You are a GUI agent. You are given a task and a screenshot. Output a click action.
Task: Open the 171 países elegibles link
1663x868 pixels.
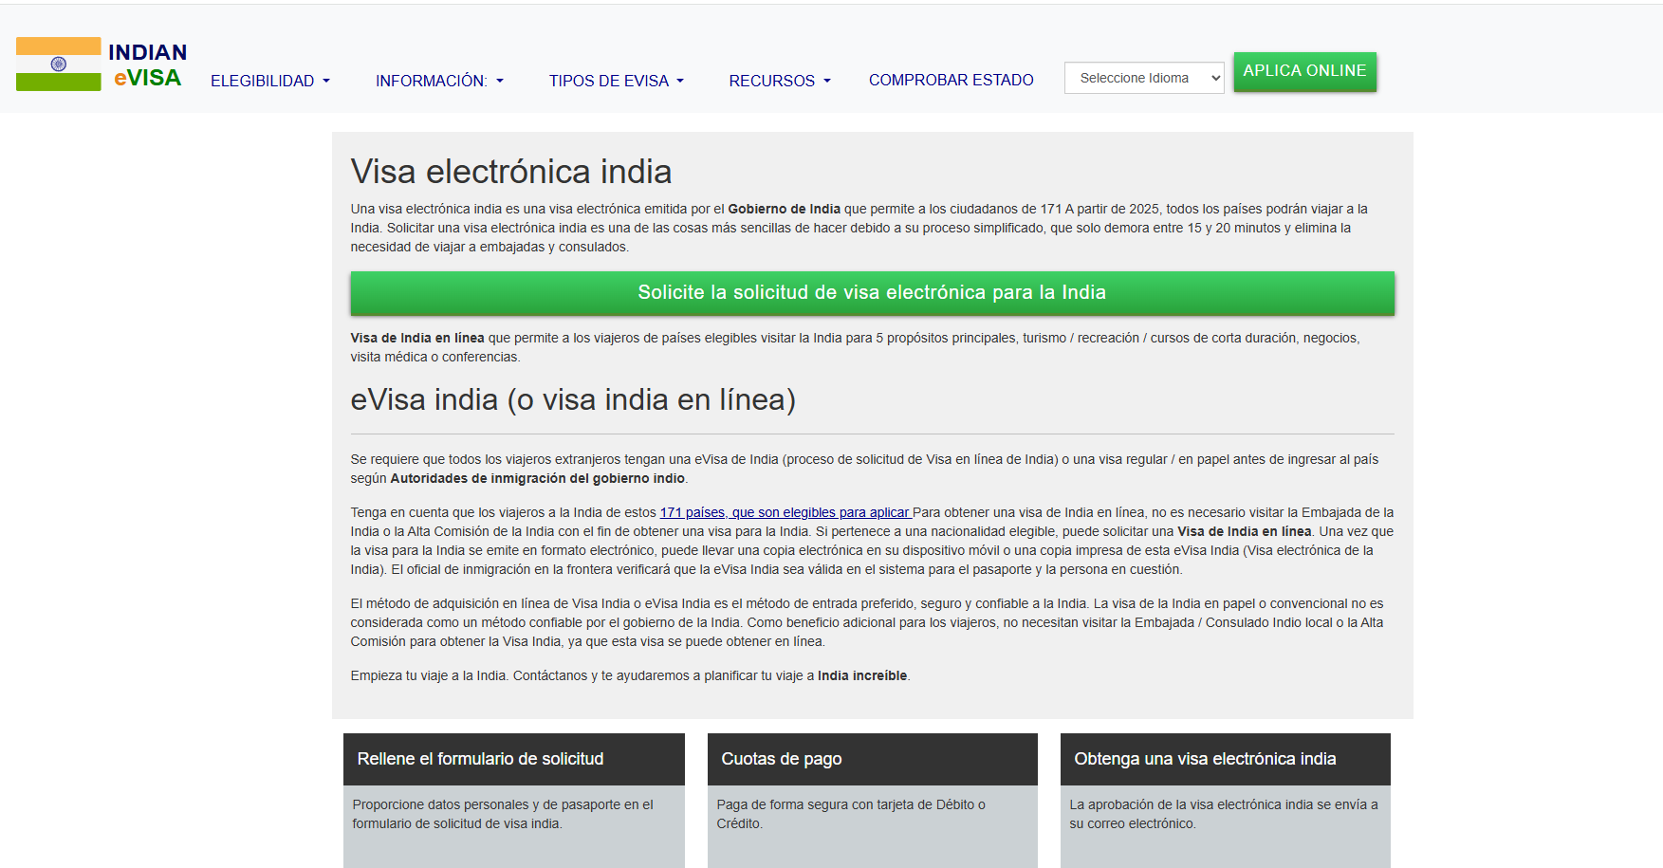(785, 512)
